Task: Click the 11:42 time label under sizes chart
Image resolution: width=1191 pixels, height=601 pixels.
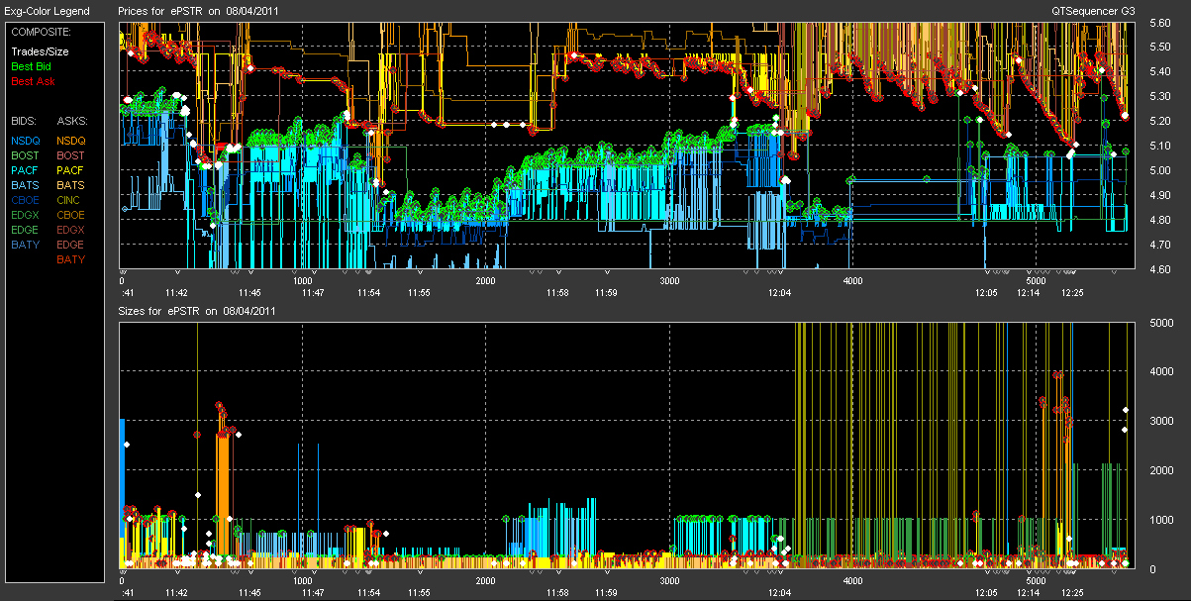Action: 176,591
